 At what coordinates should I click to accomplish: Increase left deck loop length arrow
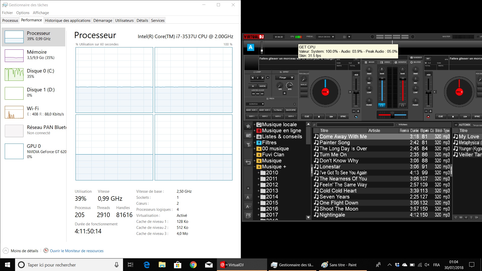263,78
